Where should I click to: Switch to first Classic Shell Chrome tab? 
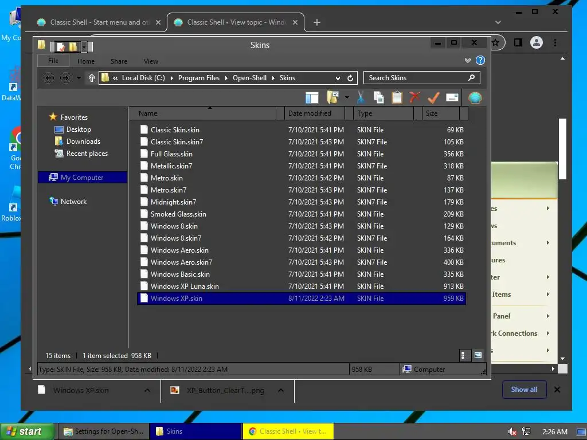click(98, 22)
